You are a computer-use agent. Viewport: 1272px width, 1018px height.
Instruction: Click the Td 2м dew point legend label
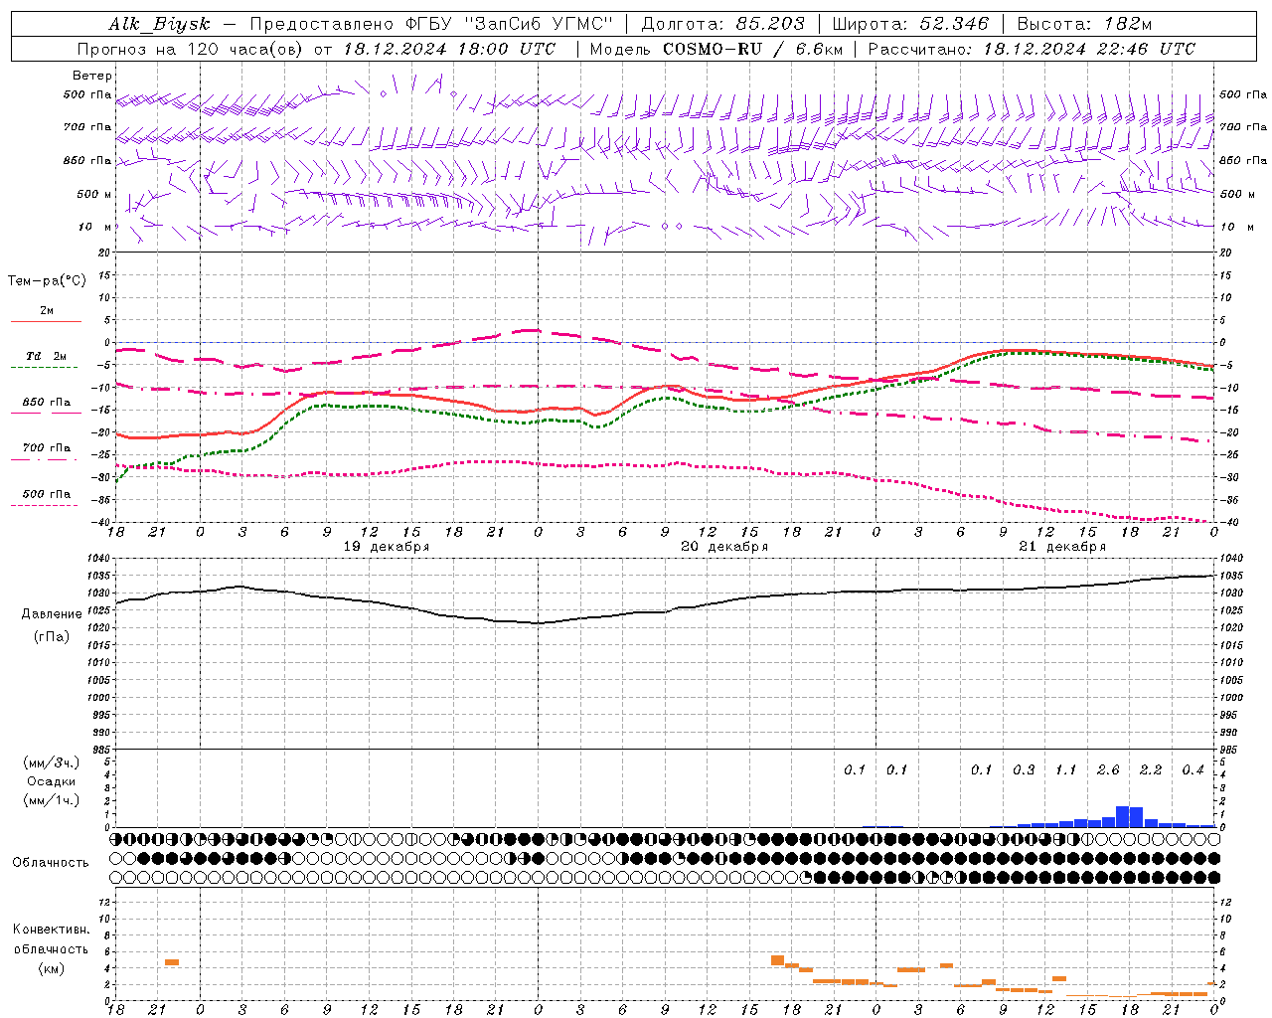pyautogui.click(x=47, y=356)
